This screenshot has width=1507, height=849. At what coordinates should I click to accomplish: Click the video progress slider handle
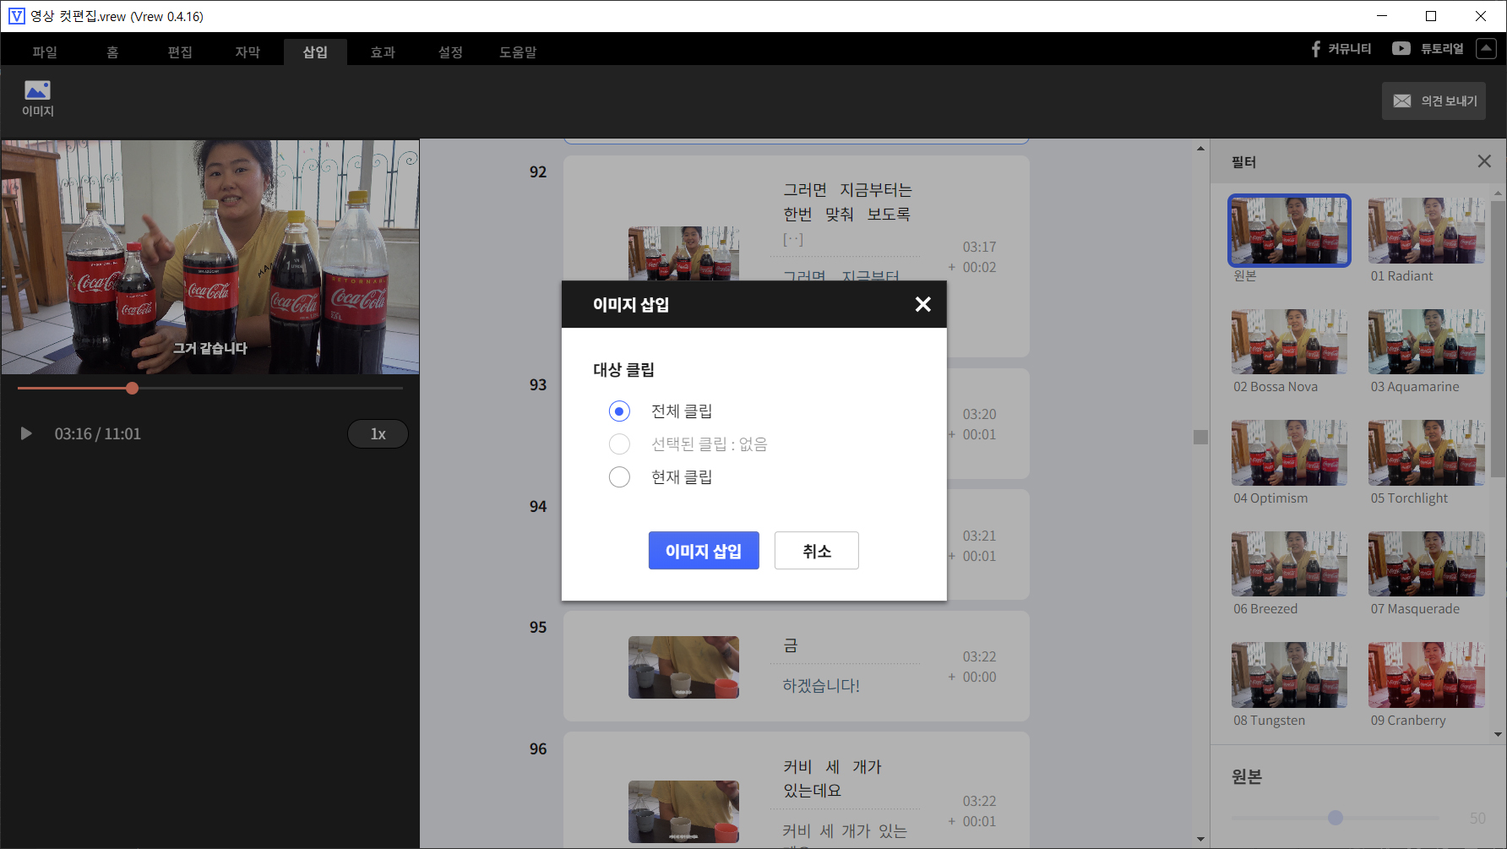tap(132, 388)
